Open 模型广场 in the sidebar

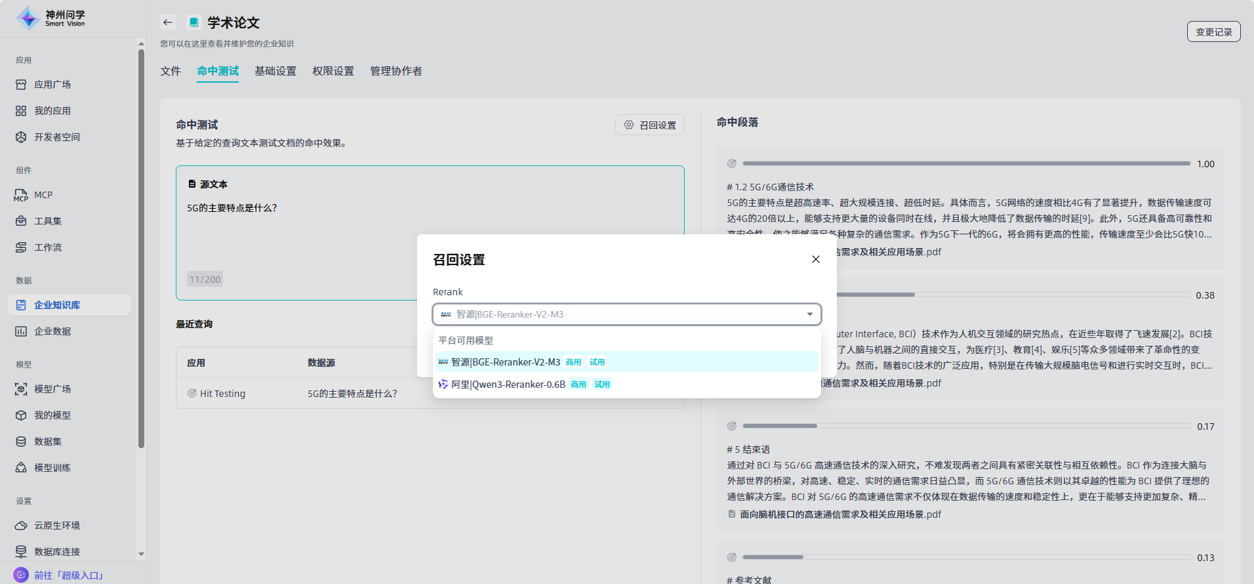(52, 389)
